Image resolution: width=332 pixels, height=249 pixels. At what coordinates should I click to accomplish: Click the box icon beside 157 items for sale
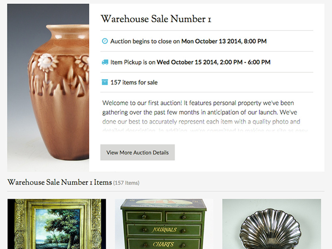click(105, 82)
